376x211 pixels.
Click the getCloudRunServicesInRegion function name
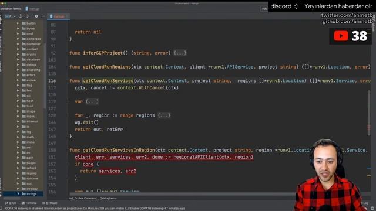coord(119,150)
